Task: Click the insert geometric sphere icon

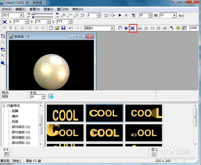Action: tap(3, 63)
